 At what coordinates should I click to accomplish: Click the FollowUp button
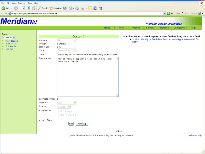coord(82,124)
